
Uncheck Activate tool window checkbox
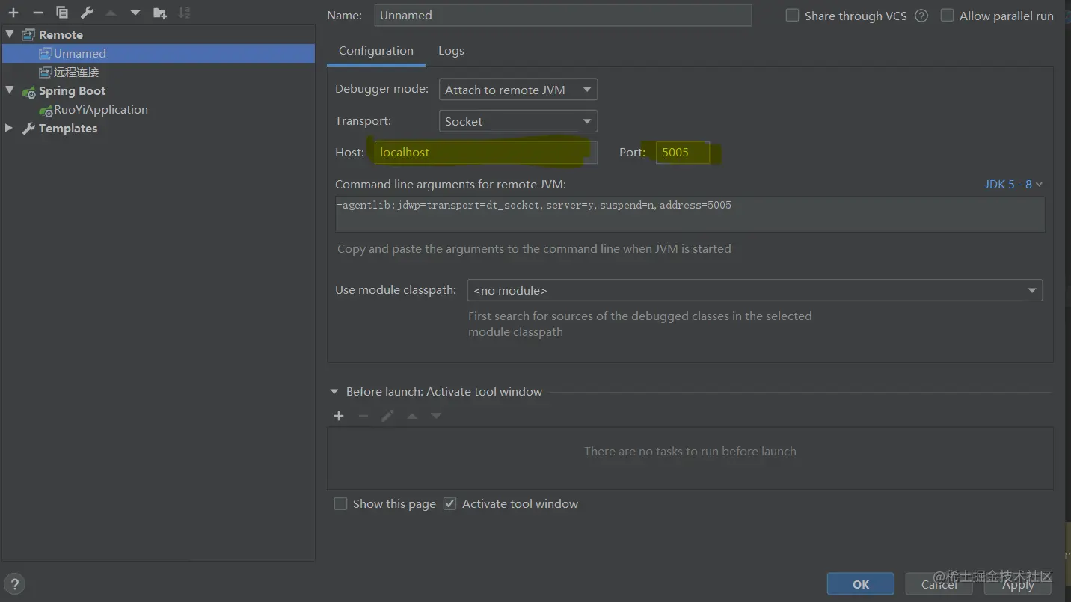pos(449,503)
